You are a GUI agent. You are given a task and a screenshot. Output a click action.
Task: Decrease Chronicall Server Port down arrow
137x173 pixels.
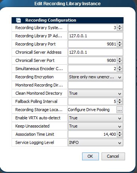[119, 62]
